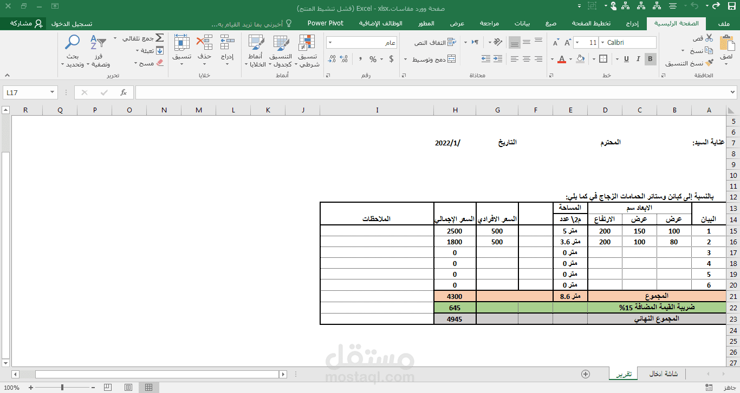Click the increase decimal icon

point(344,59)
